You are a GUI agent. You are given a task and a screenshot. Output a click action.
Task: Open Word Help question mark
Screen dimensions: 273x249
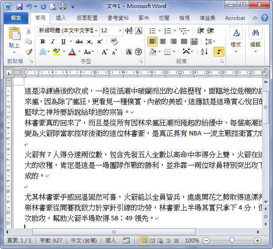[x=265, y=18]
